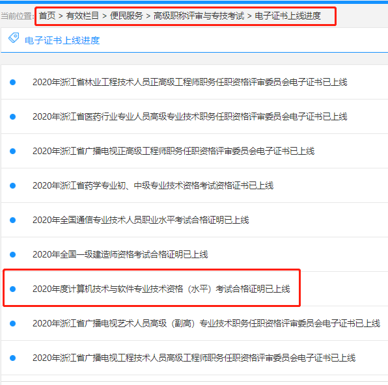Image resolution: width=388 pixels, height=385 pixels.
Task: Open 广播电视正高级工程师 certificate notice
Action: (173, 151)
